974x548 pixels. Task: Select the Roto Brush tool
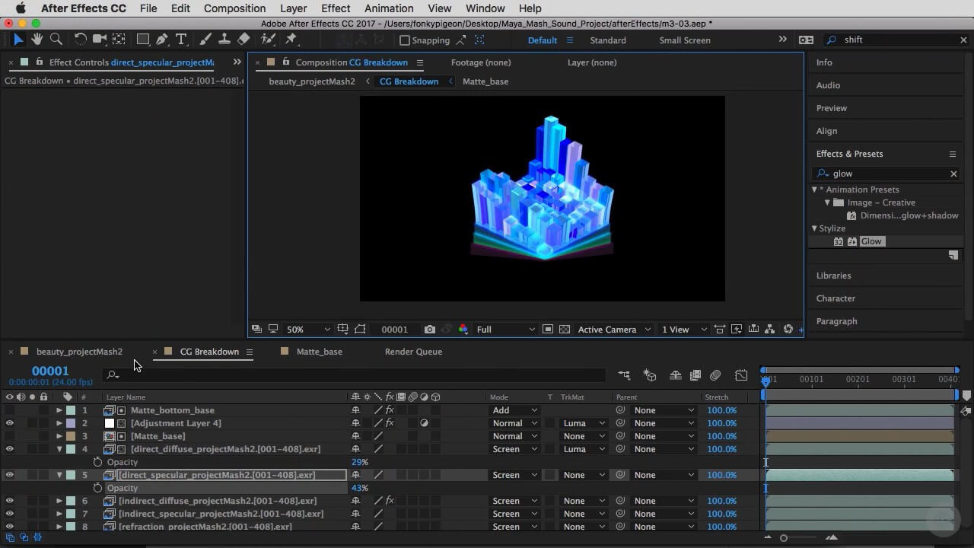[268, 39]
